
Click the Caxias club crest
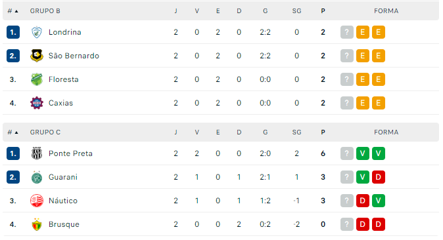pos(37,103)
